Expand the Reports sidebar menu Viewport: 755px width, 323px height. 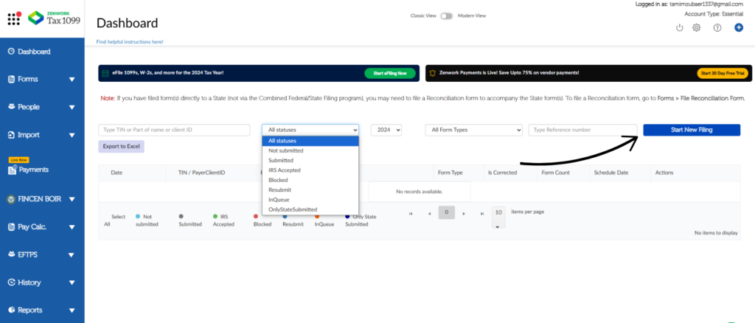click(x=72, y=310)
